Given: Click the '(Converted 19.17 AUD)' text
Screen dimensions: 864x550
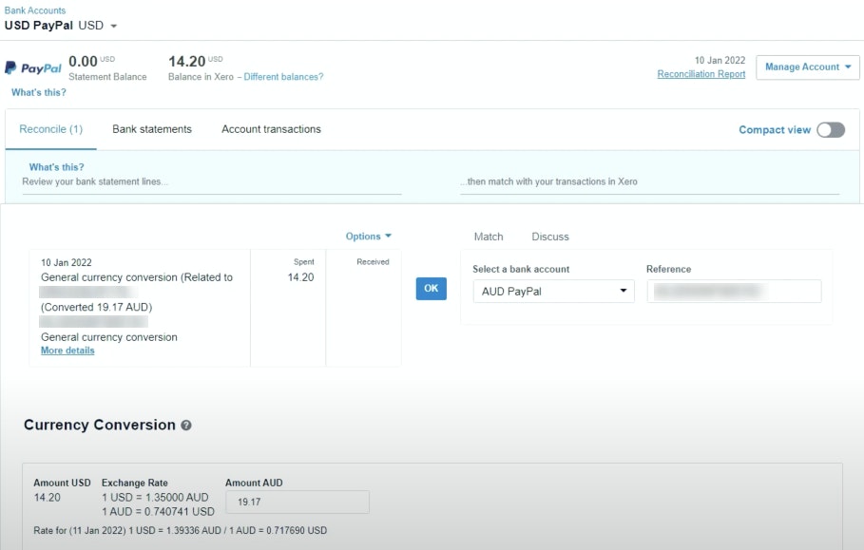Looking at the screenshot, I should click(x=96, y=307).
